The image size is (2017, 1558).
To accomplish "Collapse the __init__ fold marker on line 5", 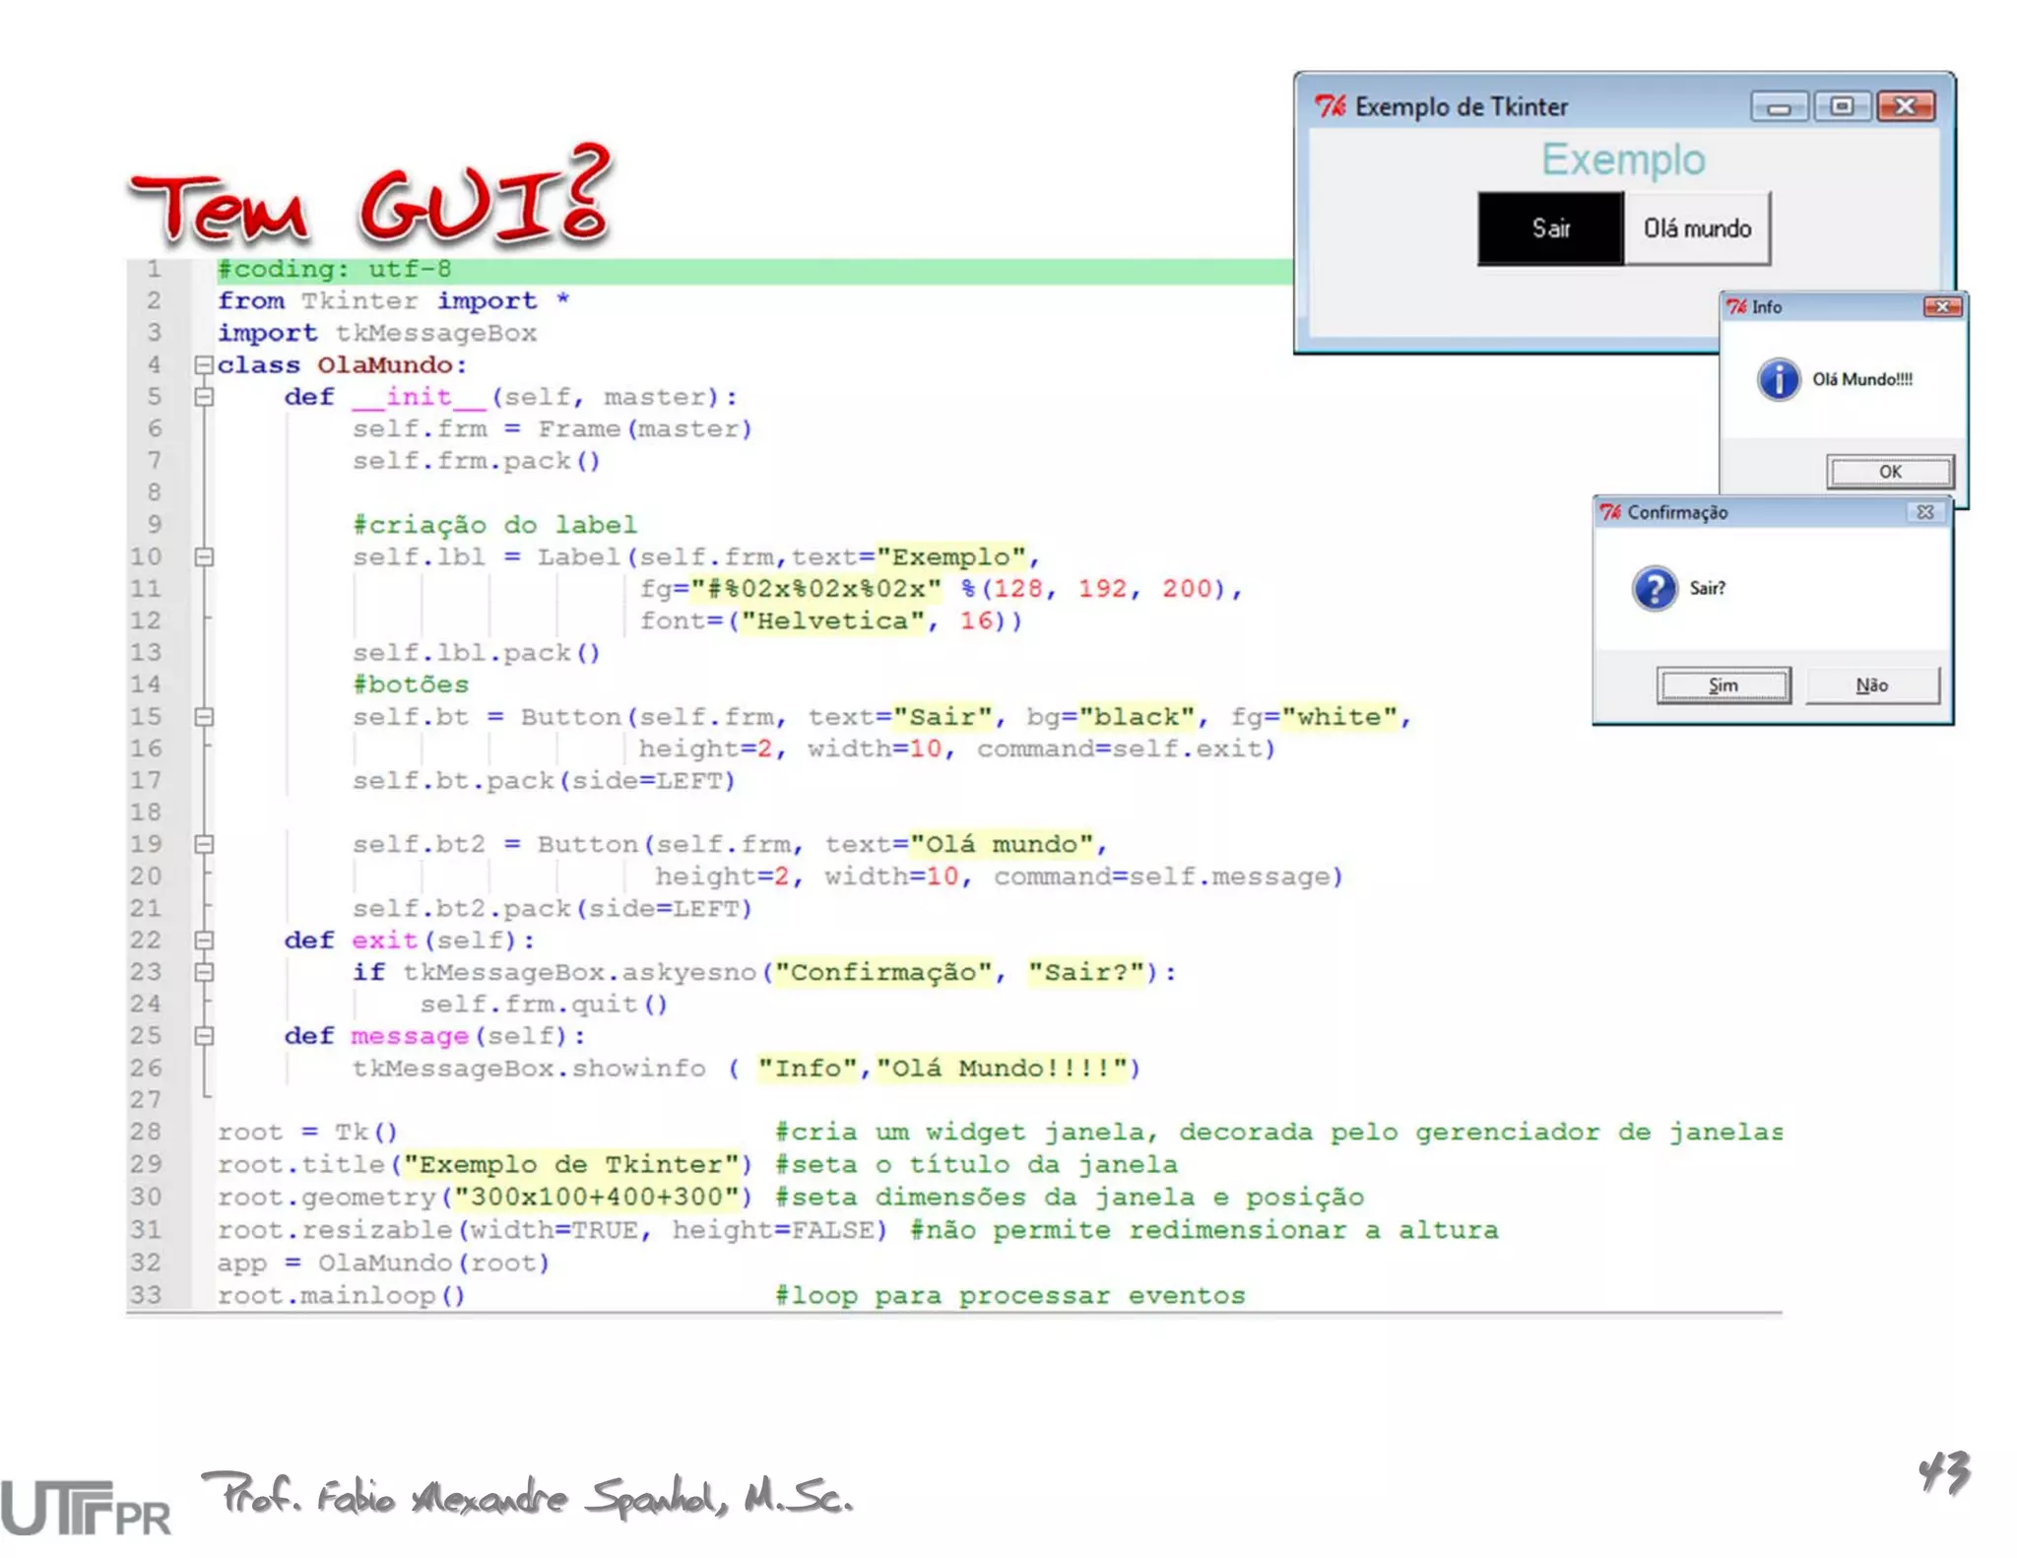I will 204,397.
